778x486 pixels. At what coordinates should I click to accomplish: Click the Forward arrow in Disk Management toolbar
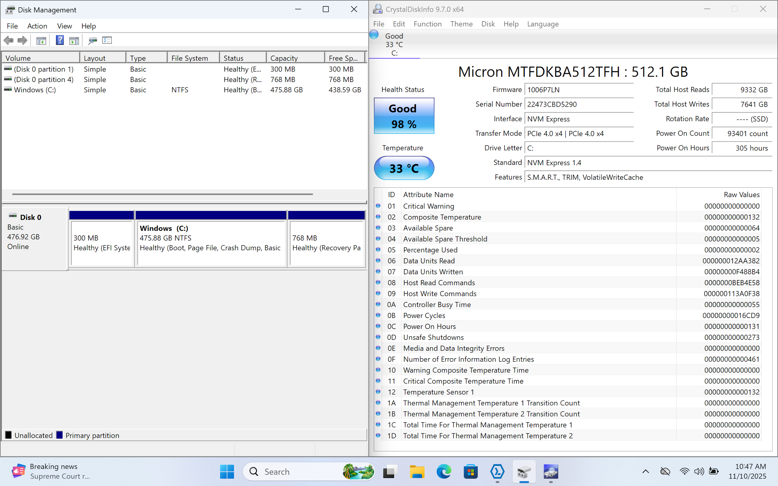(x=22, y=40)
